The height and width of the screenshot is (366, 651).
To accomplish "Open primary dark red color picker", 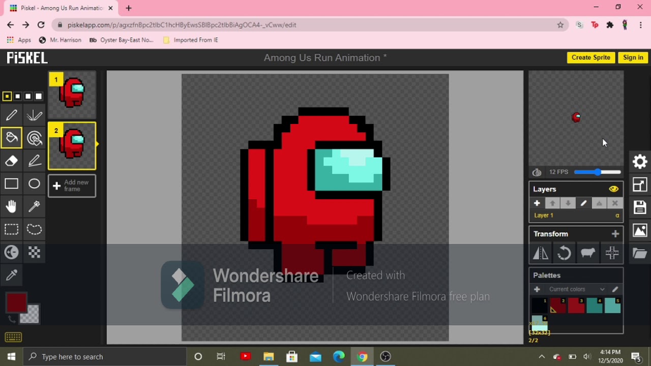I will pos(16,302).
